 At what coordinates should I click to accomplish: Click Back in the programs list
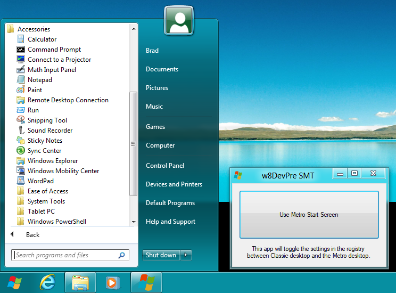pos(32,235)
